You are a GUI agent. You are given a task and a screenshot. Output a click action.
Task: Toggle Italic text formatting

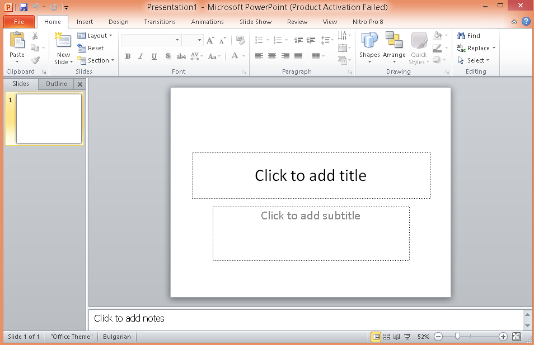pos(140,56)
